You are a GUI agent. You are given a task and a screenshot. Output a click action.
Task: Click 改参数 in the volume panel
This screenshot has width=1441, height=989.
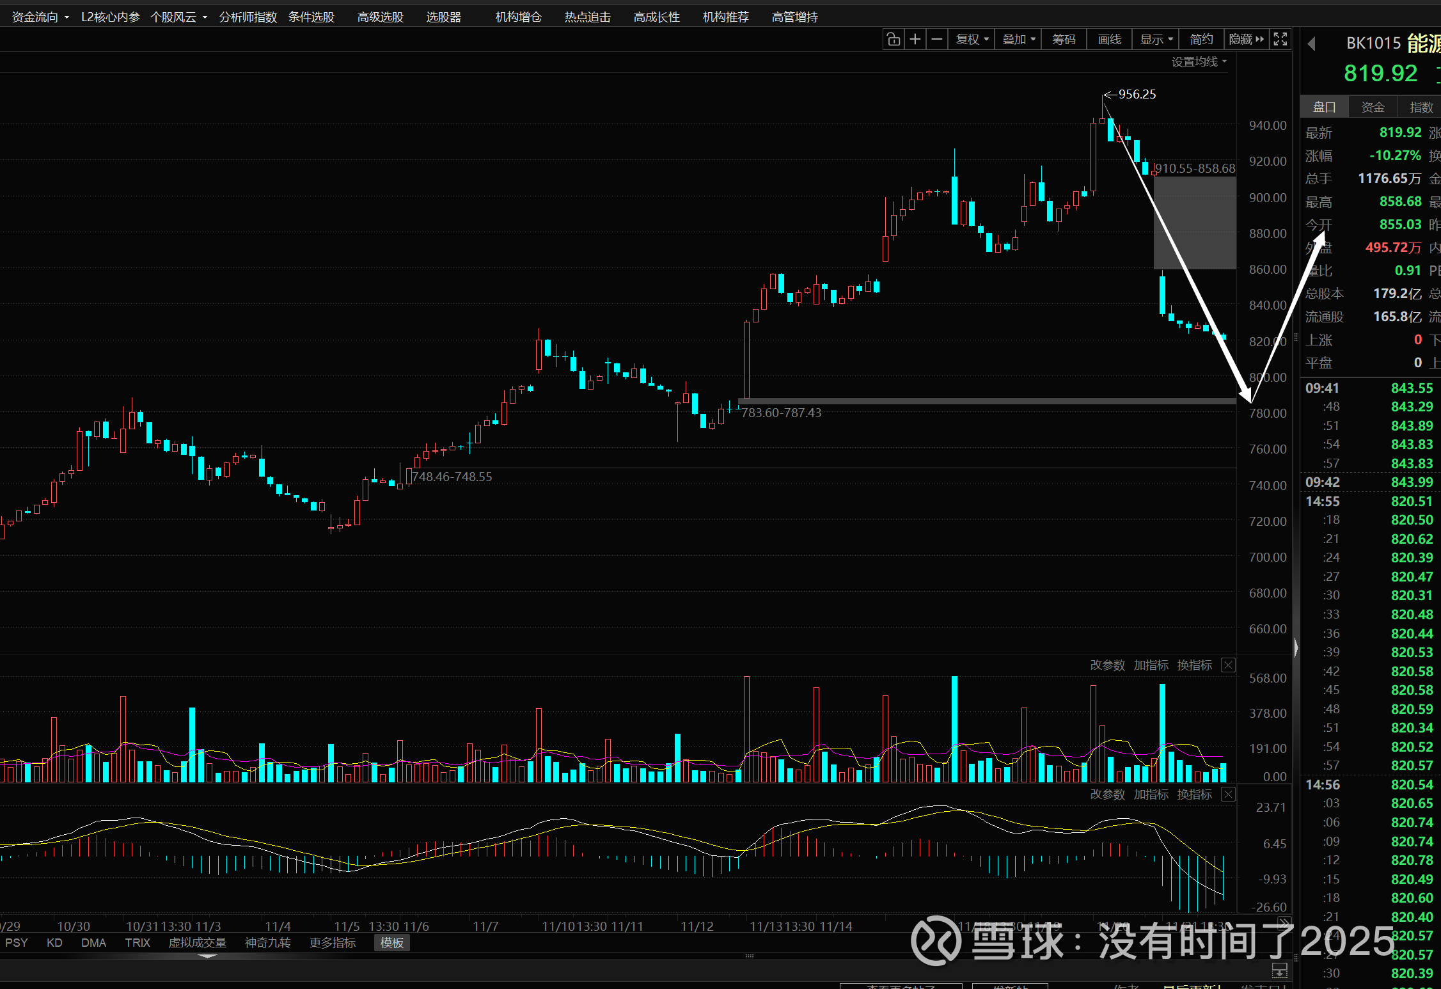(x=1107, y=665)
